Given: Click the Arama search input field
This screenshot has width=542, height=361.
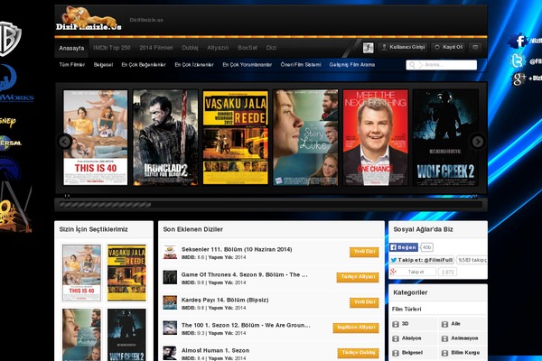Looking at the screenshot, I should (442, 65).
